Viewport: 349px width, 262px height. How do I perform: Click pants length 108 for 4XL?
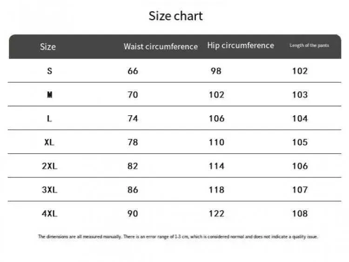pos(300,214)
